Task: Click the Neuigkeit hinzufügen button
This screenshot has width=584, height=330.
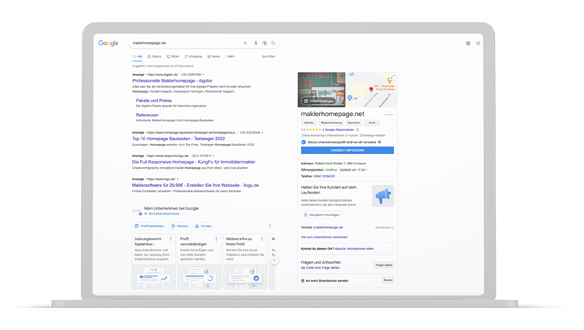Action: [x=322, y=215]
